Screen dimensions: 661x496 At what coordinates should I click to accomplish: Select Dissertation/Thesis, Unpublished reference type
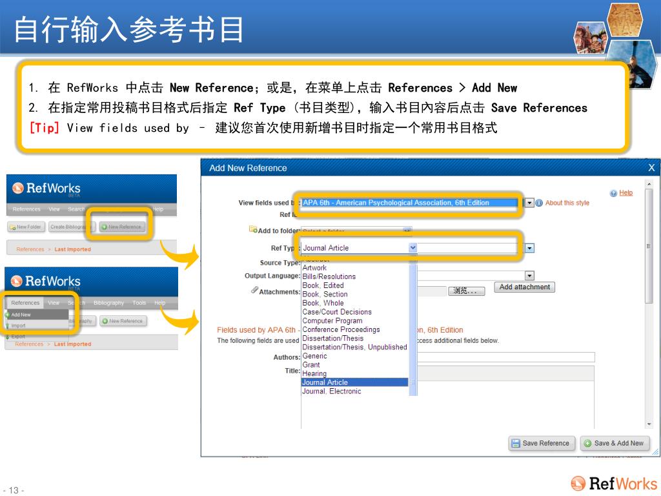point(354,347)
